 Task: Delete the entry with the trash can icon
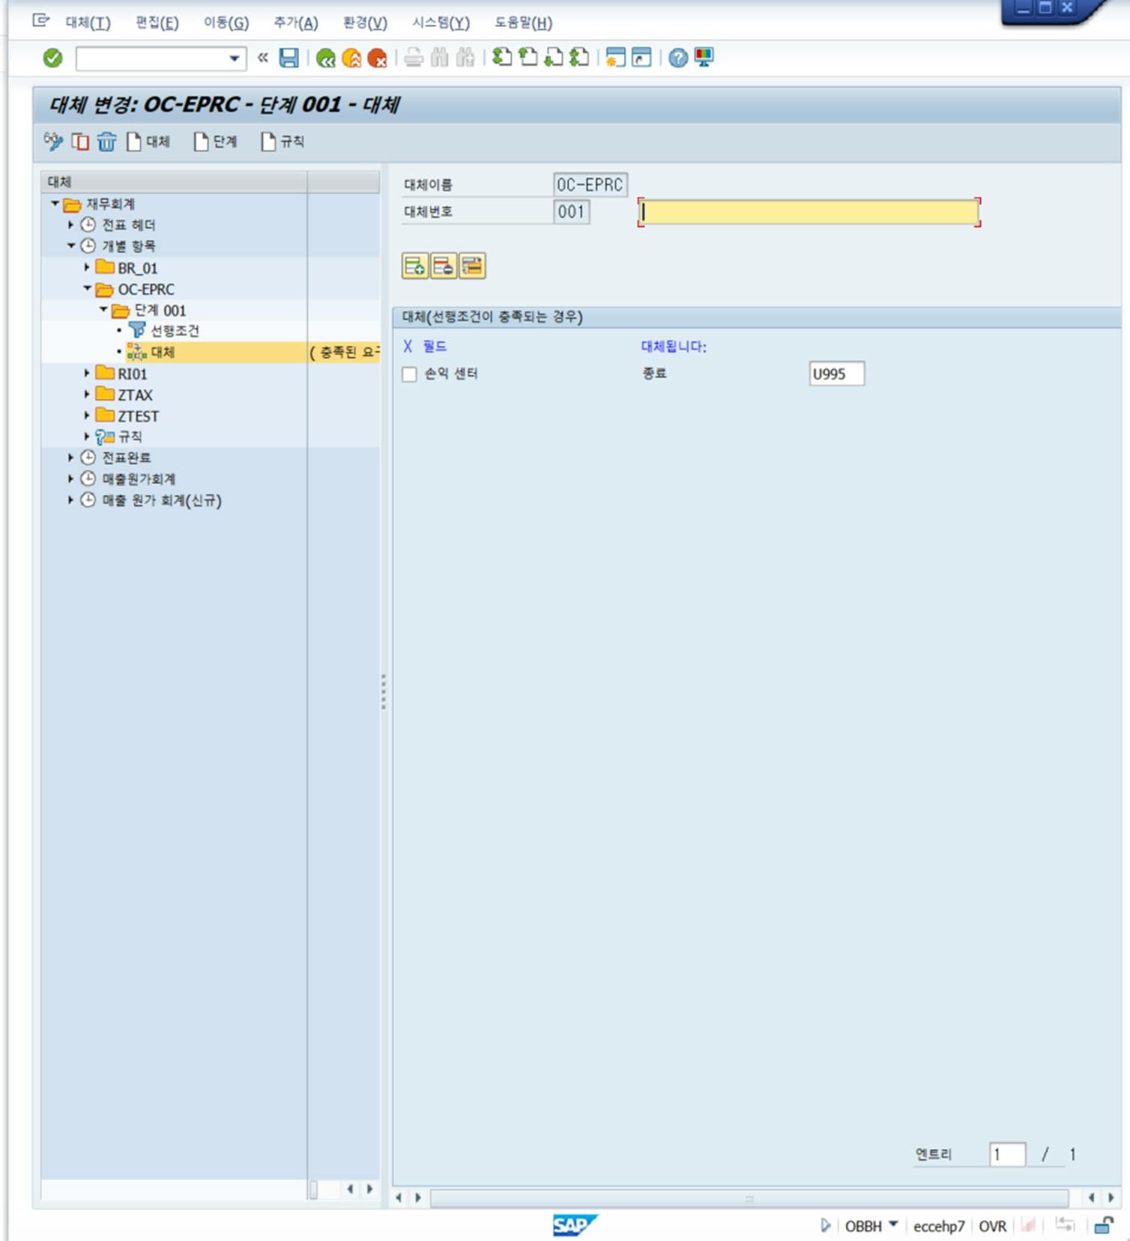pyautogui.click(x=107, y=142)
